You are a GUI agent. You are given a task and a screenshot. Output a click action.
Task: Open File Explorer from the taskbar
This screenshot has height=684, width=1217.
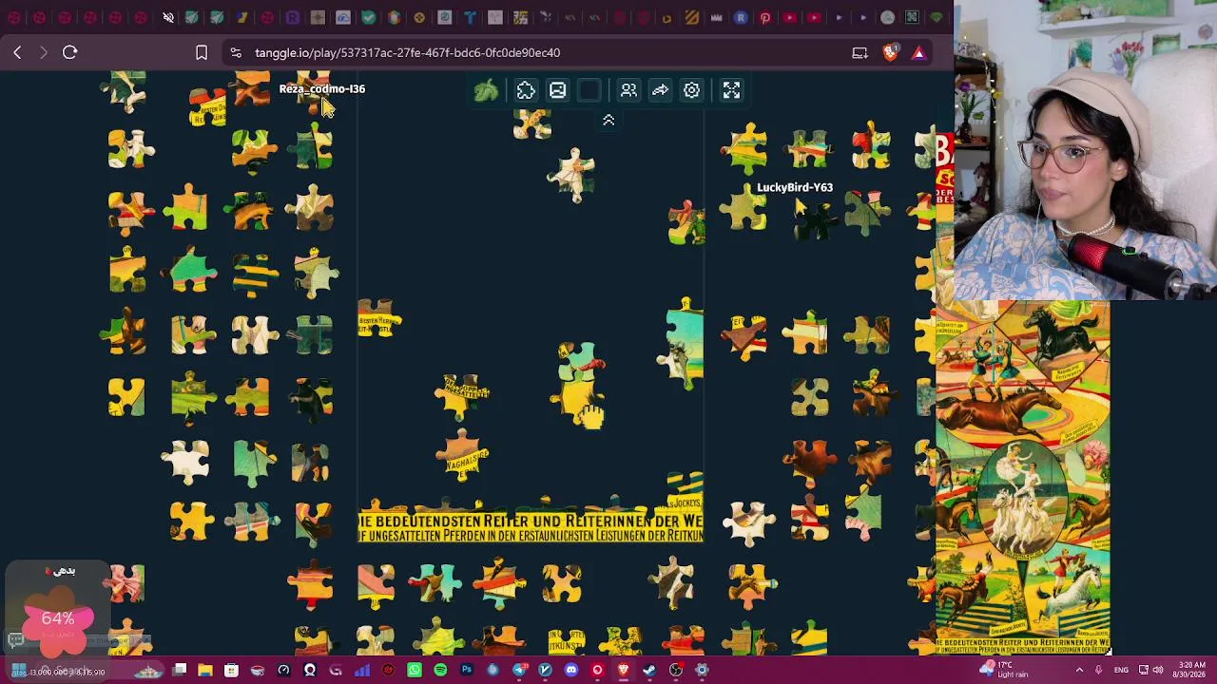(205, 671)
